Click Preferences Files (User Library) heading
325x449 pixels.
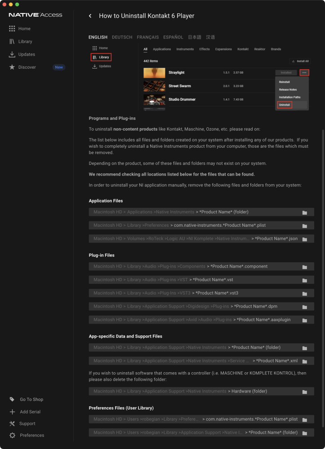pos(121,408)
